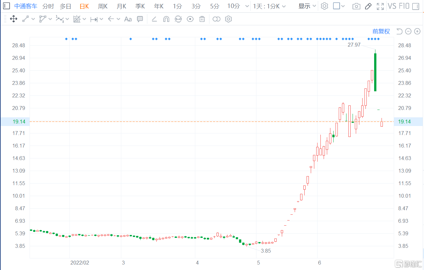Click the 前复权 adjustment button

coord(381,31)
